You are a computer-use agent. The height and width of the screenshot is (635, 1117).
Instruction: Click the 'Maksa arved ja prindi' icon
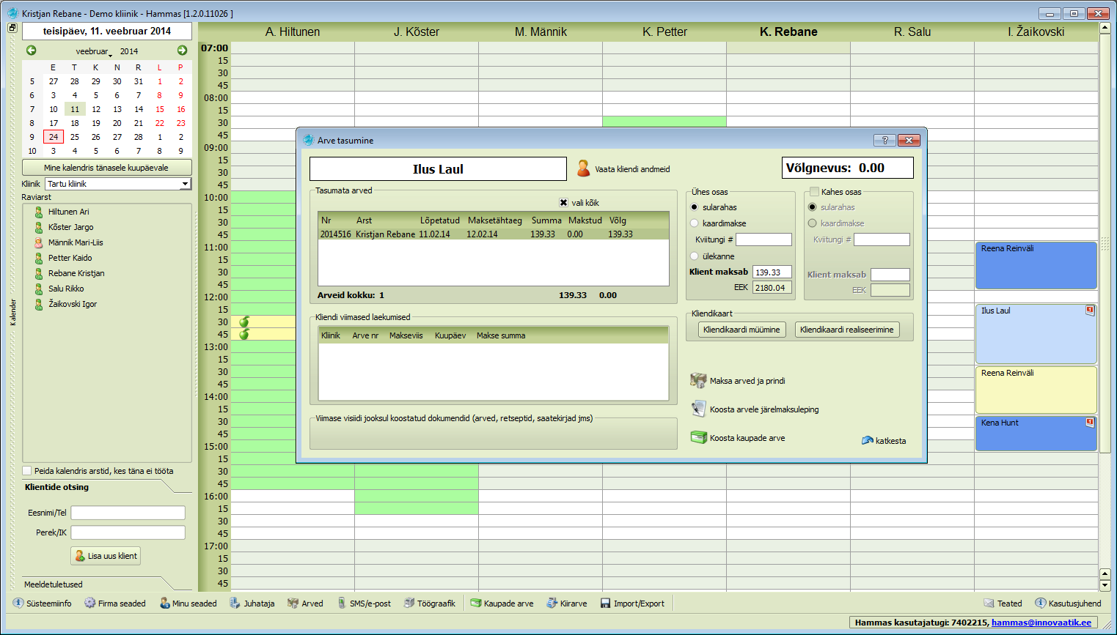coord(697,381)
